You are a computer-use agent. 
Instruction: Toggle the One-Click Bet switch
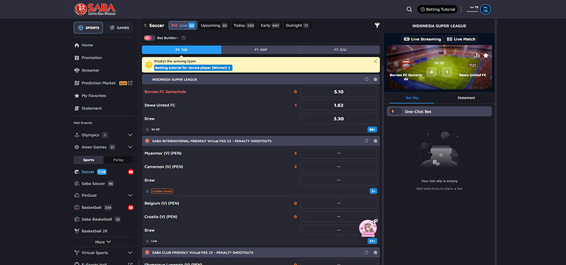tap(396, 112)
